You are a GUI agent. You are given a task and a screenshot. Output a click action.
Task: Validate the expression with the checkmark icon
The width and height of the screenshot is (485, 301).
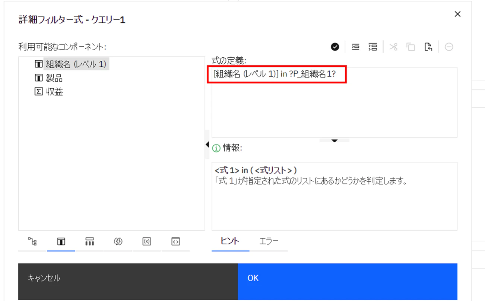click(335, 47)
